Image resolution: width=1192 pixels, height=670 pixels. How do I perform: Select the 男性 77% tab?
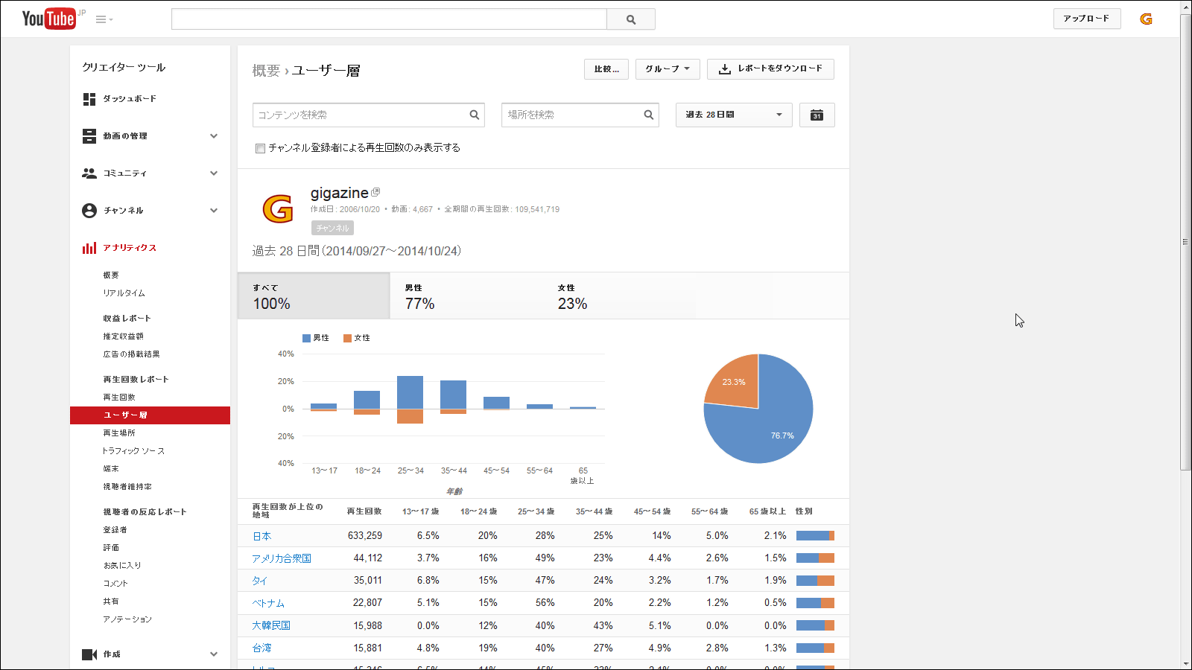pos(466,296)
